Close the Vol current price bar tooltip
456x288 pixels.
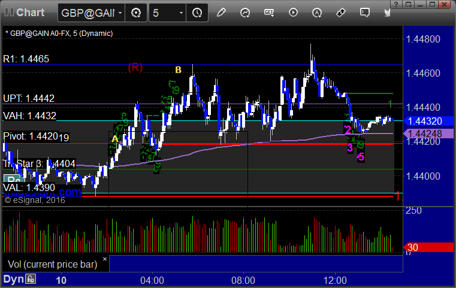tap(105, 259)
